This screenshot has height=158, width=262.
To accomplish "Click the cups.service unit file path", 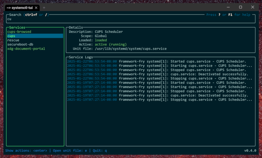I will [x=131, y=49].
